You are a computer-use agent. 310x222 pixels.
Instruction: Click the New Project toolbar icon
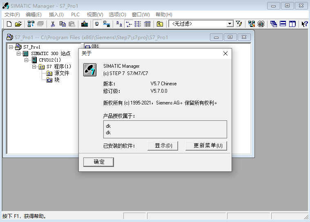tap(9, 24)
